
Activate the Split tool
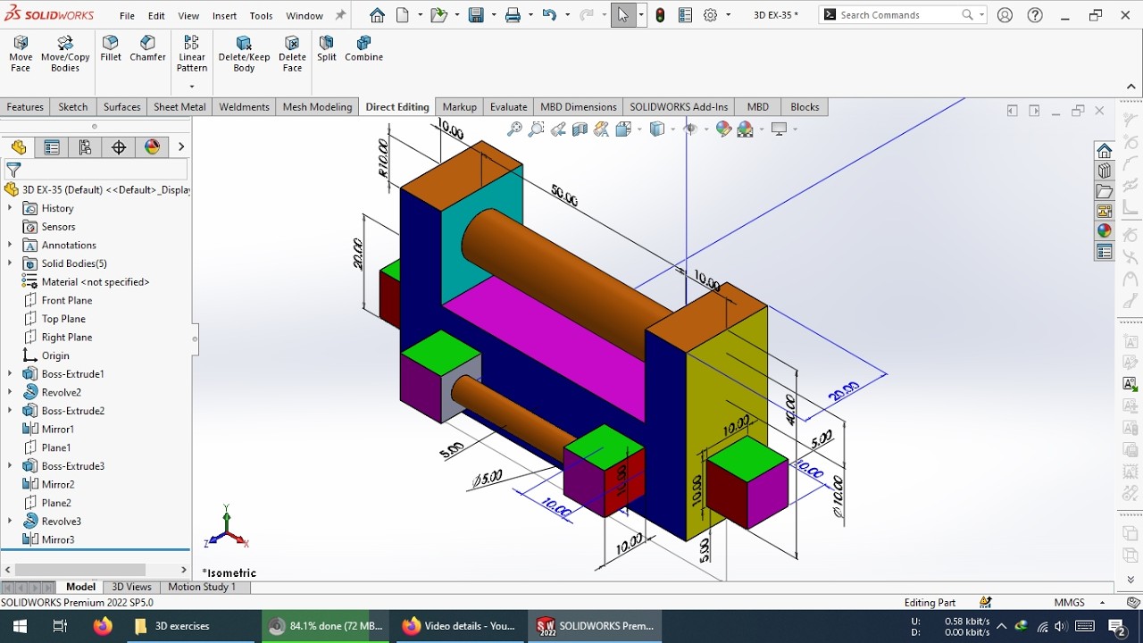327,48
